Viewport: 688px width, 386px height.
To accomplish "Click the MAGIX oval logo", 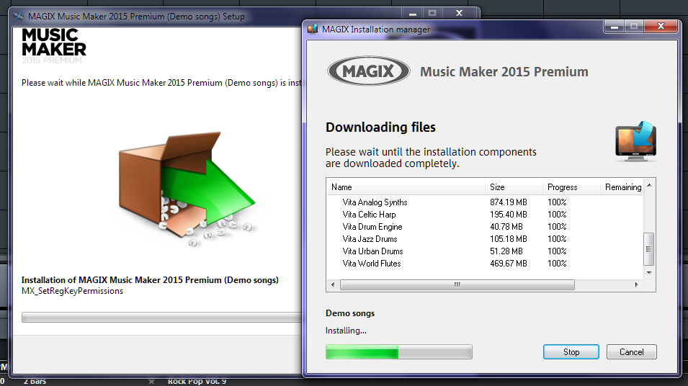I will [x=369, y=71].
